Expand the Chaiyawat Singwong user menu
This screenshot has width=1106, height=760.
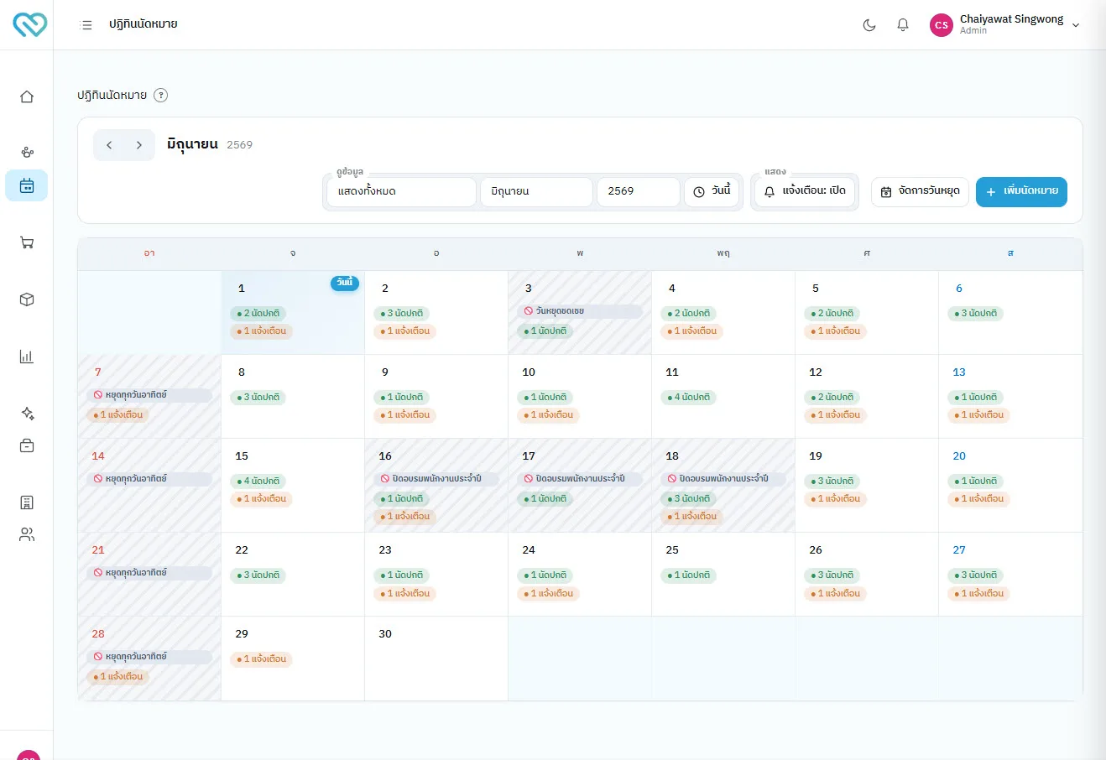[x=1005, y=25]
